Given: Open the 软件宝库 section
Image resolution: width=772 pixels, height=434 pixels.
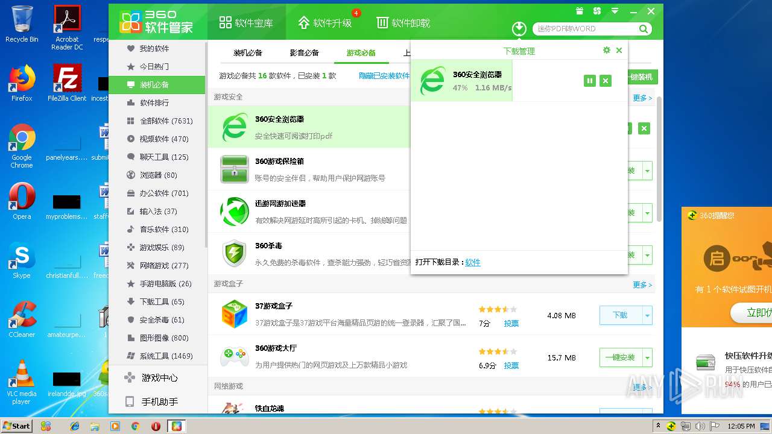Looking at the screenshot, I should point(246,23).
